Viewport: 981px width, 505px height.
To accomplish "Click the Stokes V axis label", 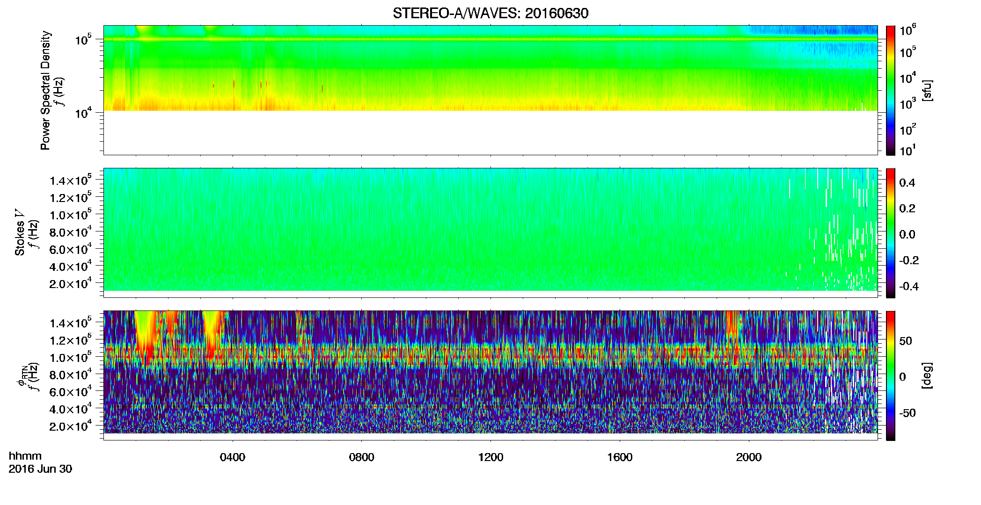I will (x=20, y=232).
